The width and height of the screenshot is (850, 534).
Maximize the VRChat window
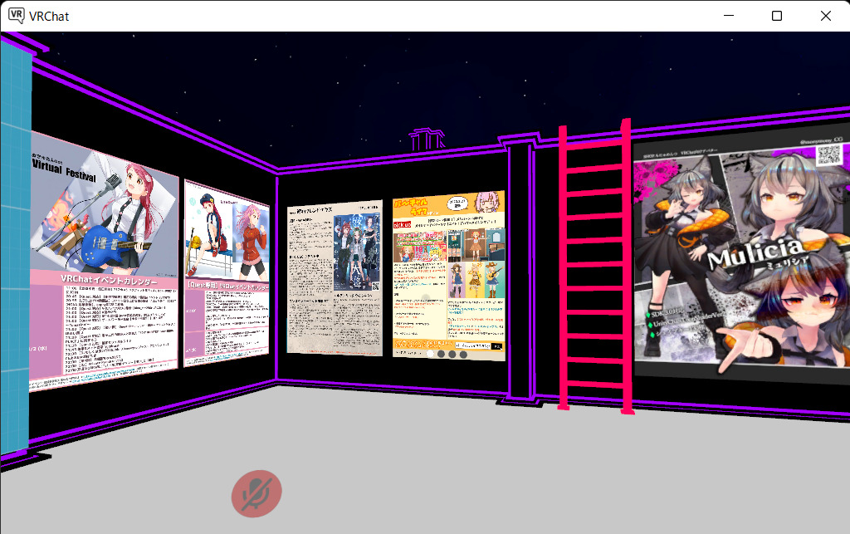(777, 16)
